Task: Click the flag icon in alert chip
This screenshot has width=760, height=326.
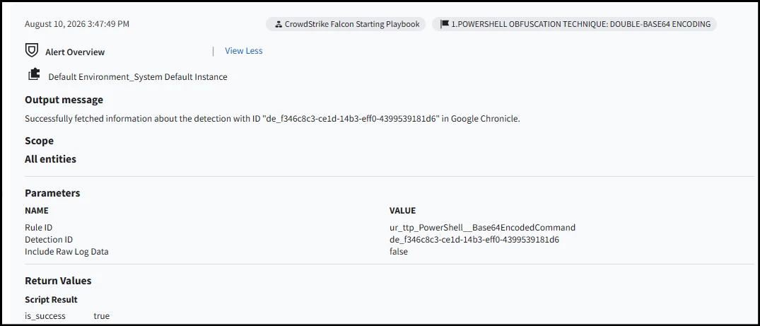Action: click(x=445, y=24)
